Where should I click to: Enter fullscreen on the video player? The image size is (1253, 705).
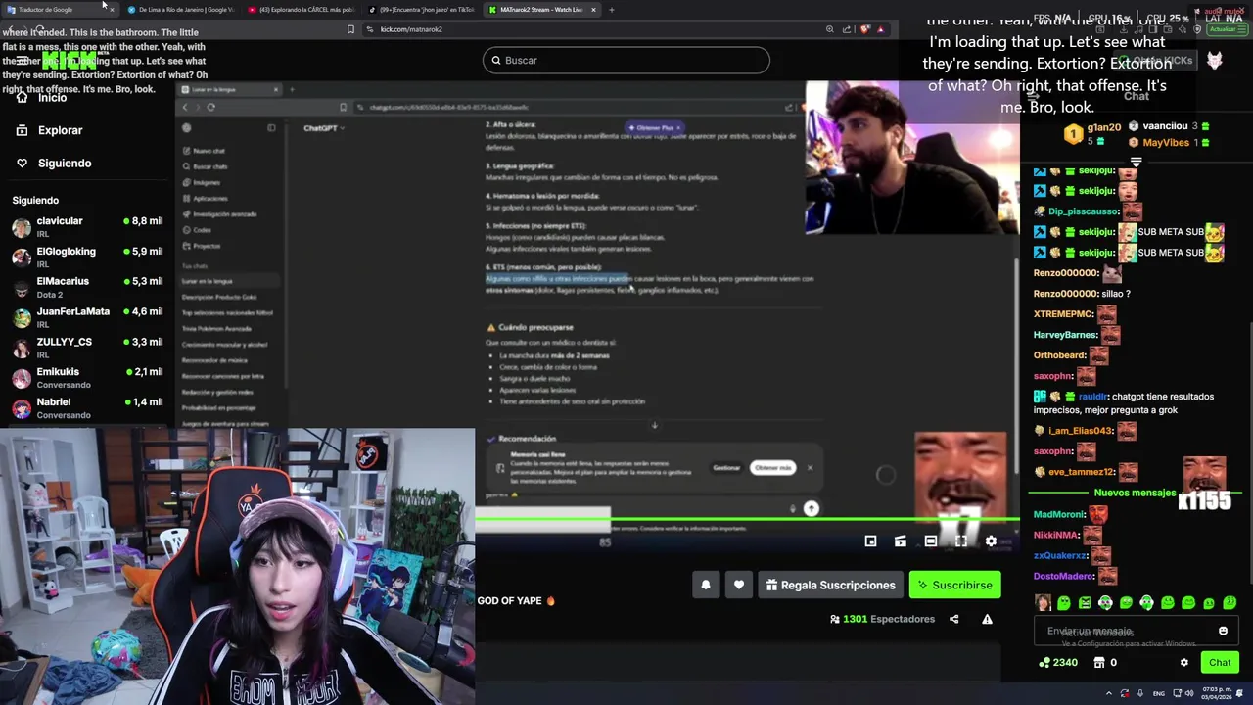point(961,541)
